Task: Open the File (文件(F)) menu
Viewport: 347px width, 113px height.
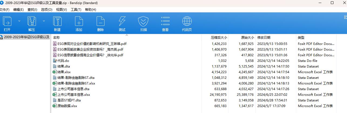Action: tap(5, 9)
